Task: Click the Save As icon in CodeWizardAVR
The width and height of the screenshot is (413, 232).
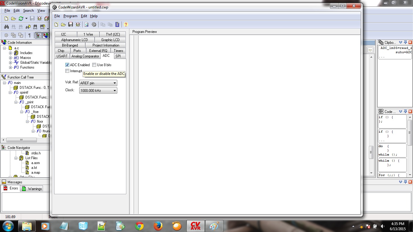Action: click(x=78, y=25)
